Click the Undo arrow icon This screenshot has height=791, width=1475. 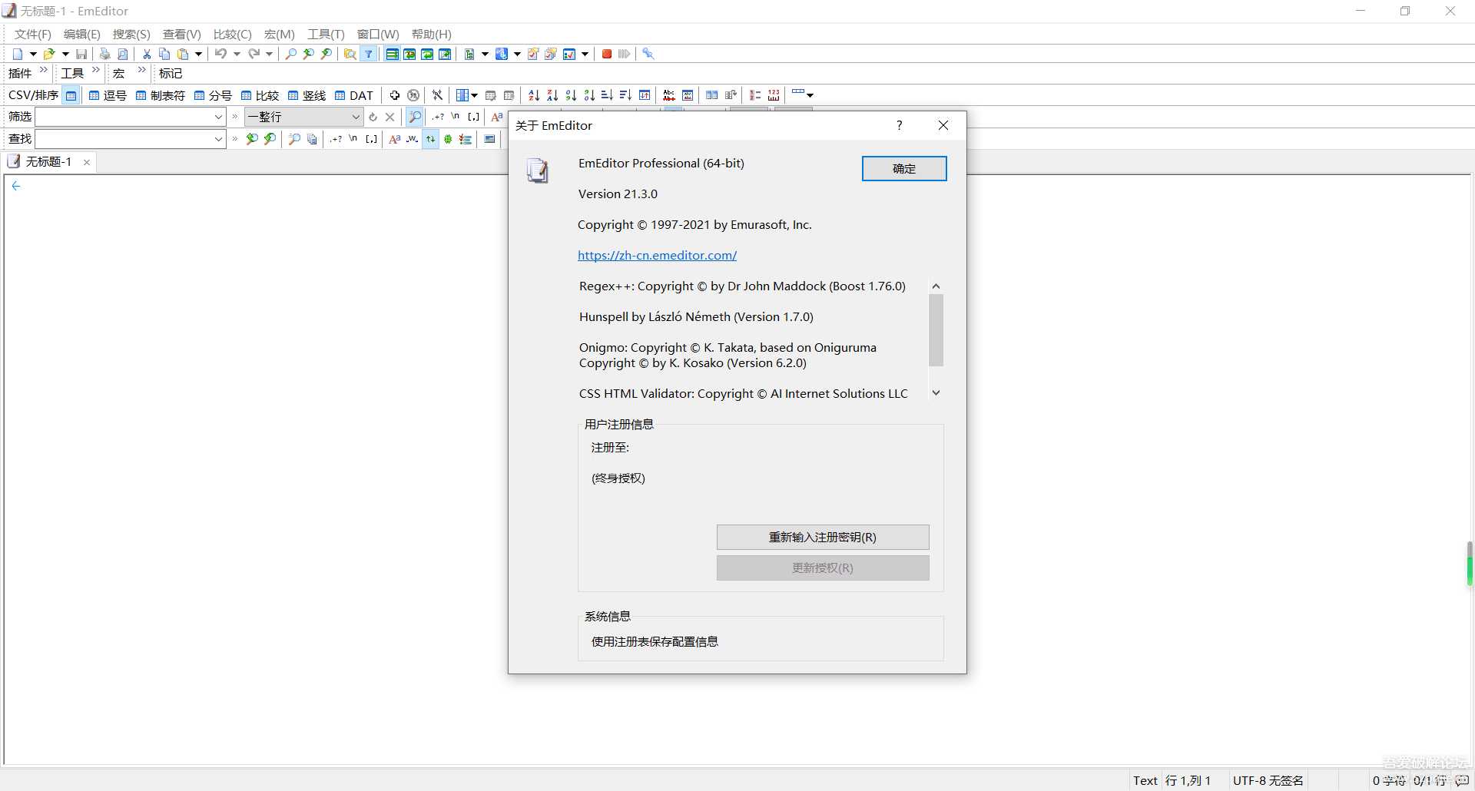coord(220,54)
